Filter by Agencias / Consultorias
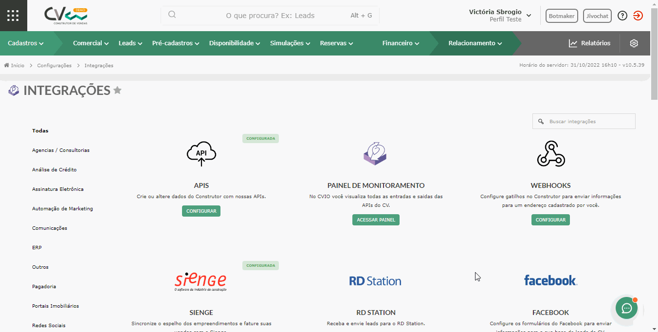Screen dimensions: 658x332 [x=61, y=150]
